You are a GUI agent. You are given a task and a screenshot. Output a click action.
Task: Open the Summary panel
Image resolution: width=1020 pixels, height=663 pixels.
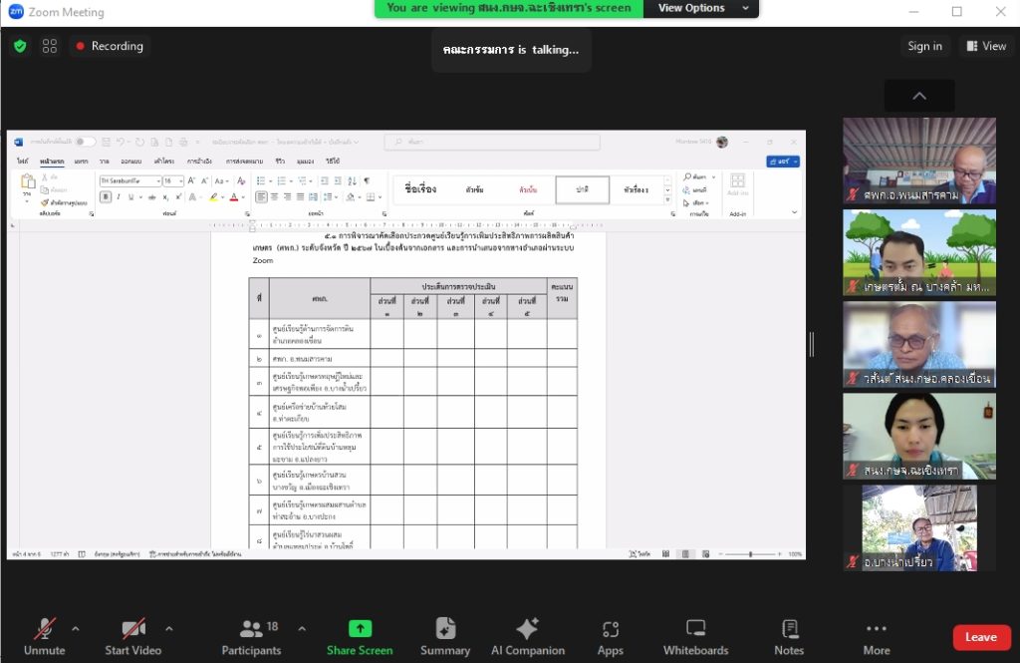click(x=445, y=637)
